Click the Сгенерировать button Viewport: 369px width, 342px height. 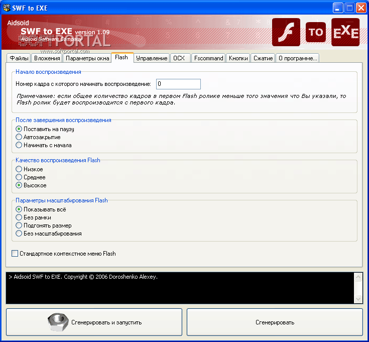pyautogui.click(x=275, y=322)
